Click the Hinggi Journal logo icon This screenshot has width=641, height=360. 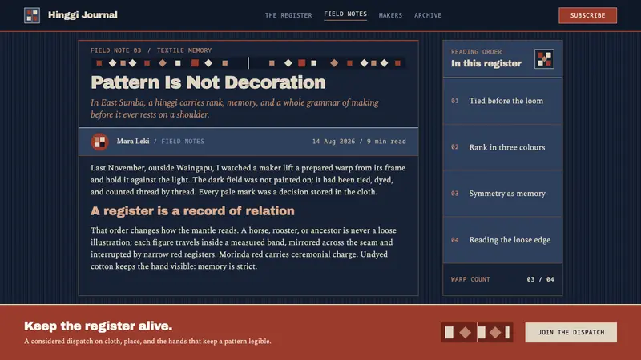pos(32,15)
